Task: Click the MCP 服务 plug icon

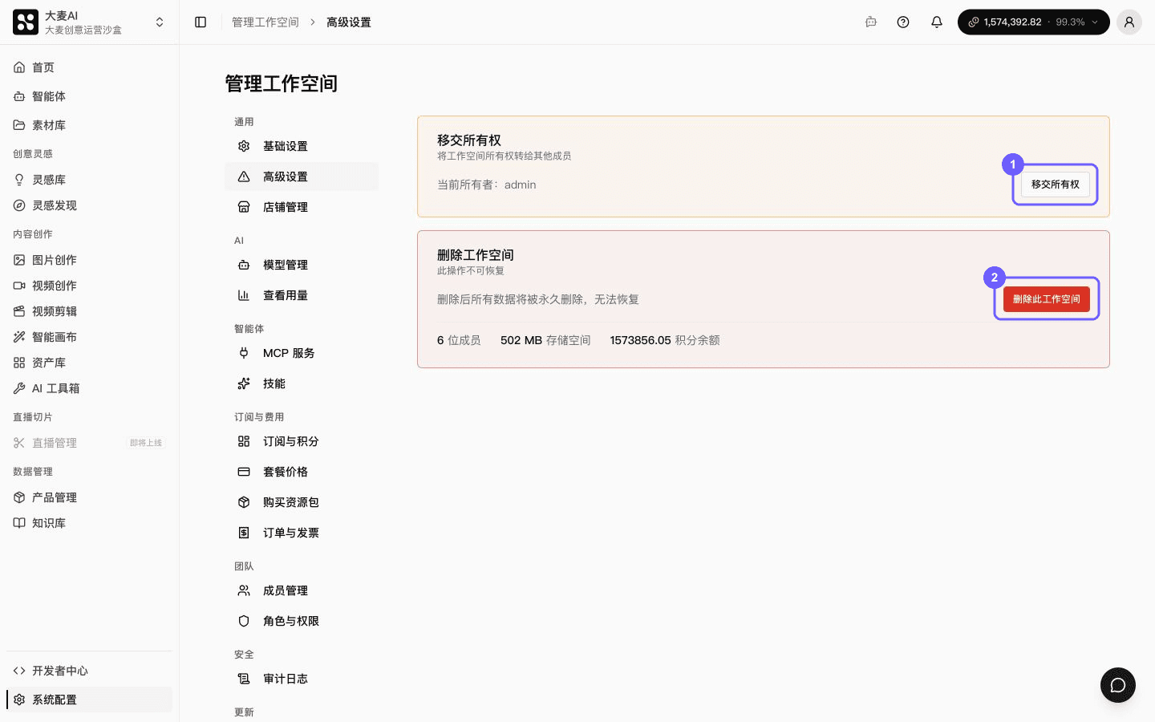Action: (244, 353)
